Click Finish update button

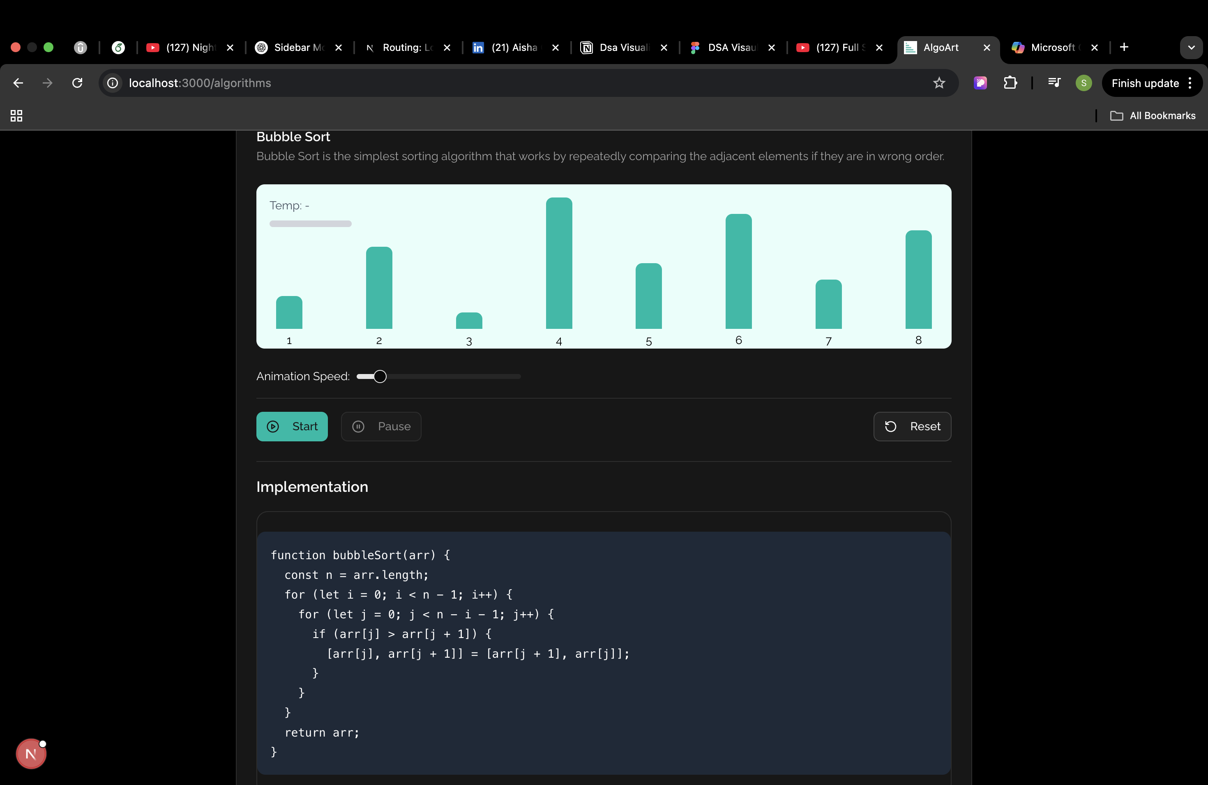1145,83
